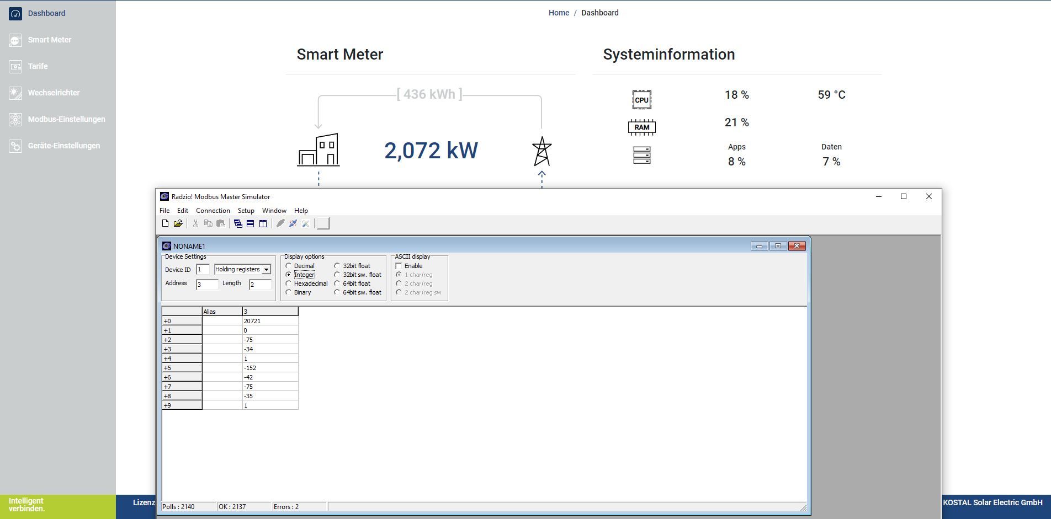
Task: Click the Copy toolbar icon
Action: pyautogui.click(x=208, y=223)
